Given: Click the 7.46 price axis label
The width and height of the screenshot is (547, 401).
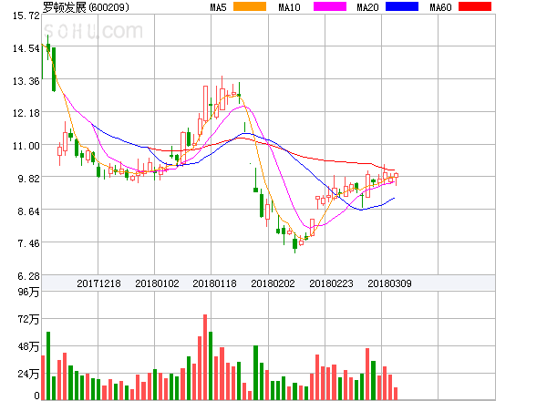Looking at the screenshot, I should tap(28, 243).
